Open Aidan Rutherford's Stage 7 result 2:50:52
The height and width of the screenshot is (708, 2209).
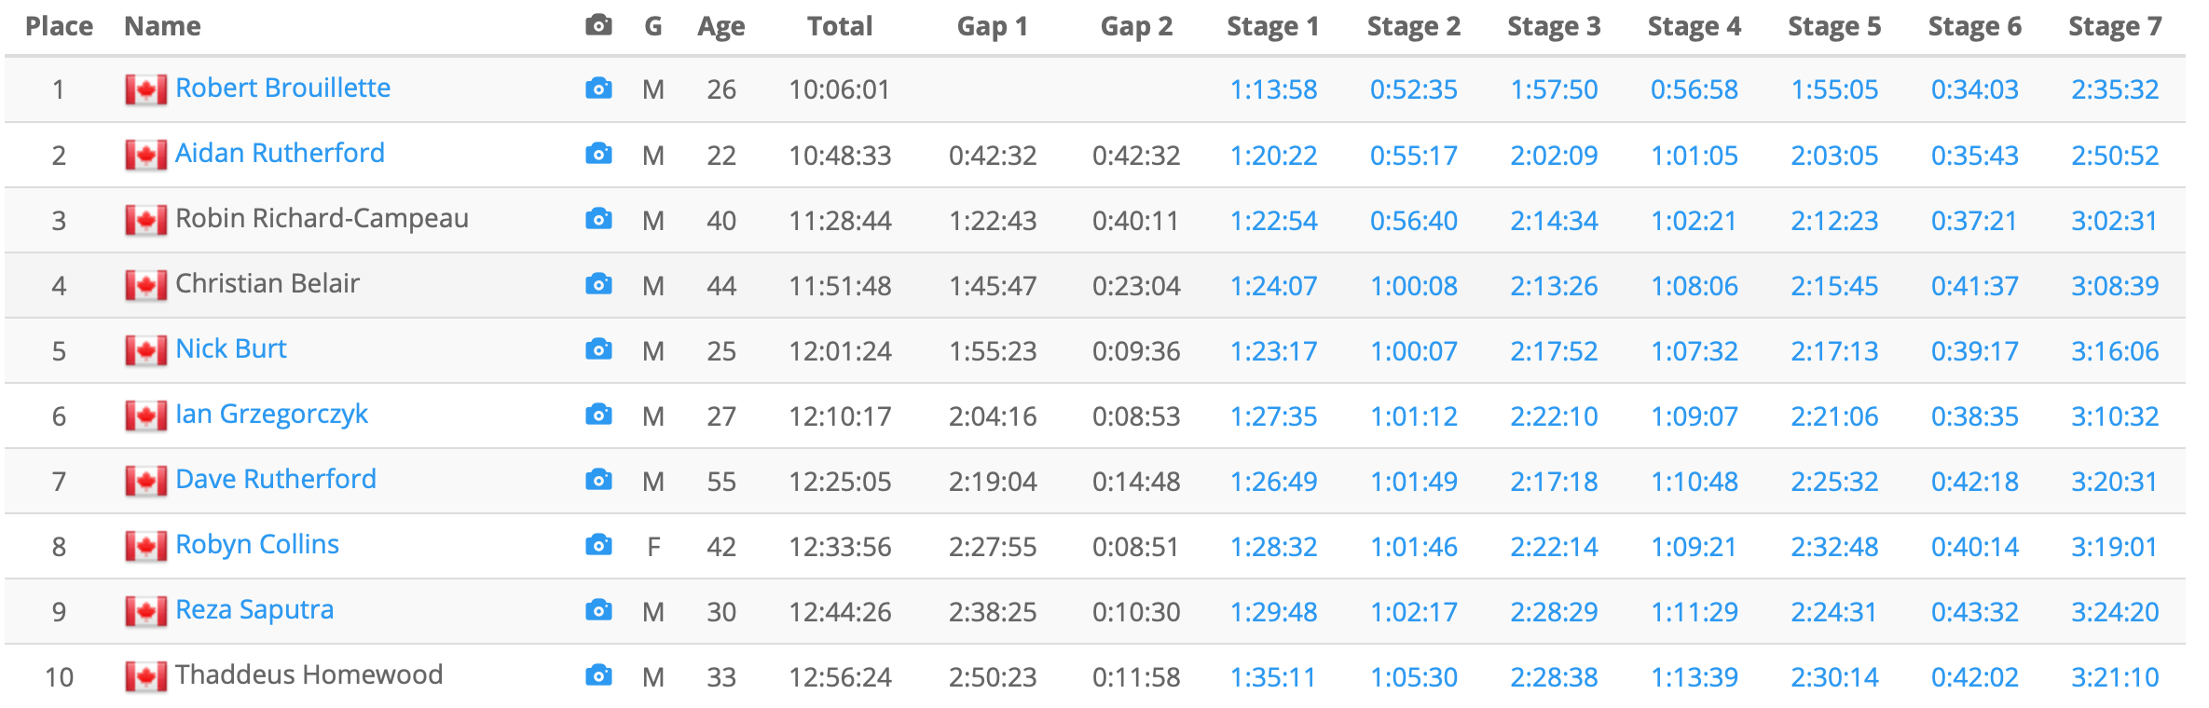tap(2114, 155)
